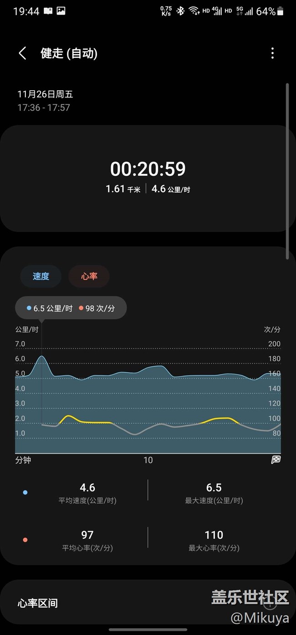Viewport: 296px width, 635px height.
Task: Tap the info icon beside 心率区间
Action: (x=270, y=604)
